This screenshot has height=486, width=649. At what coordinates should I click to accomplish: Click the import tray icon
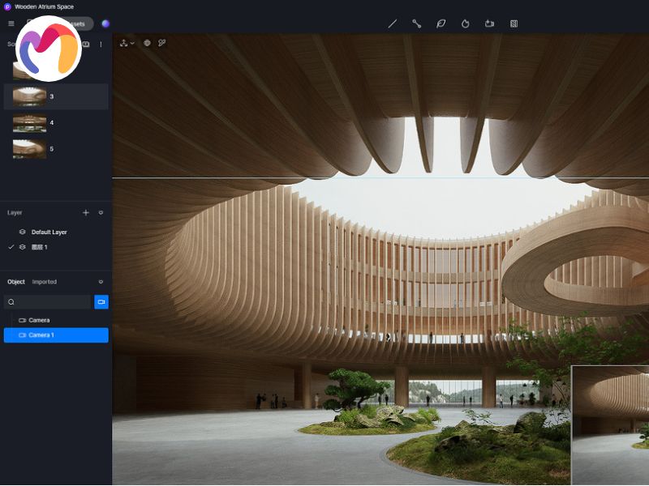[489, 23]
